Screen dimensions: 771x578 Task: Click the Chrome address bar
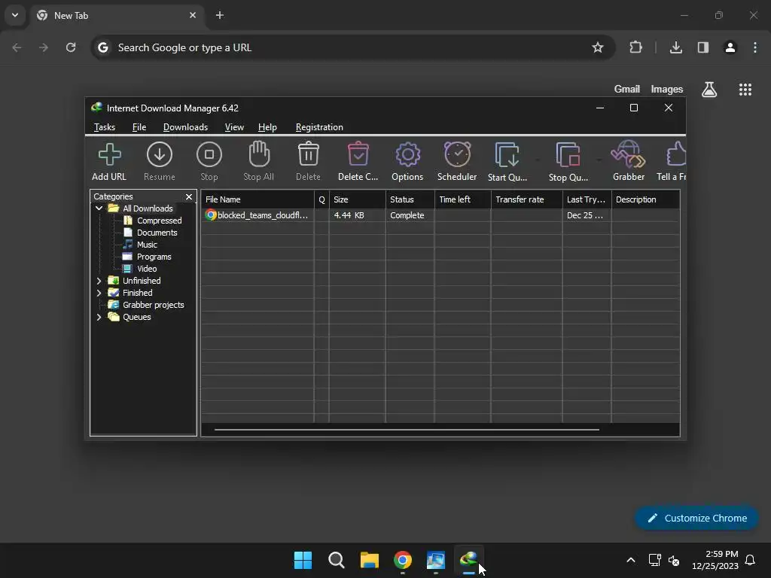352,47
